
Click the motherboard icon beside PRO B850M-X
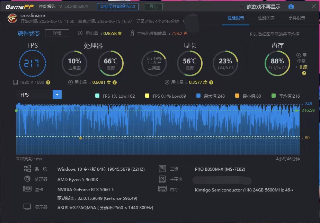pyautogui.click(x=162, y=169)
